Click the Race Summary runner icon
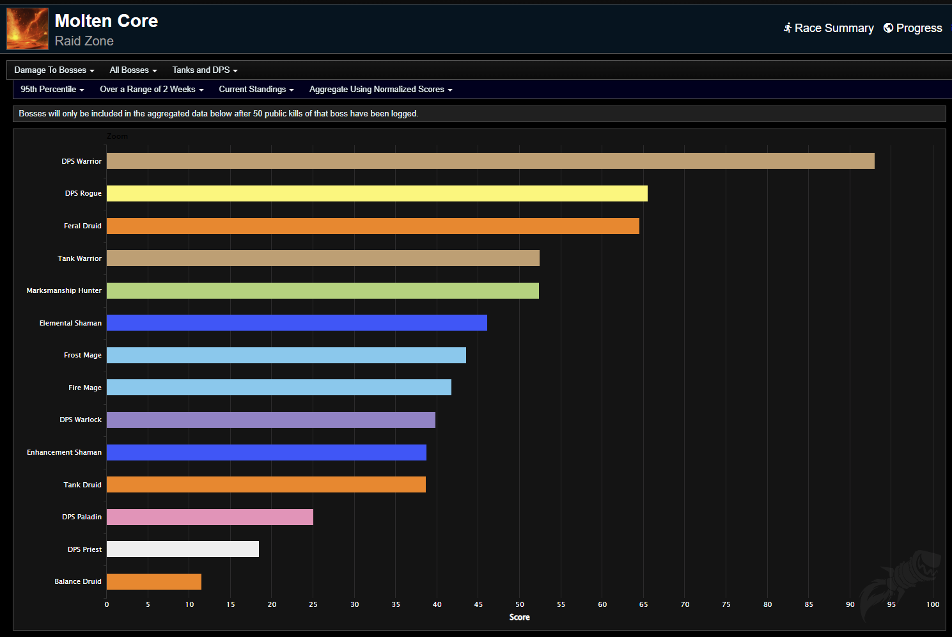The width and height of the screenshot is (952, 637). [x=788, y=28]
